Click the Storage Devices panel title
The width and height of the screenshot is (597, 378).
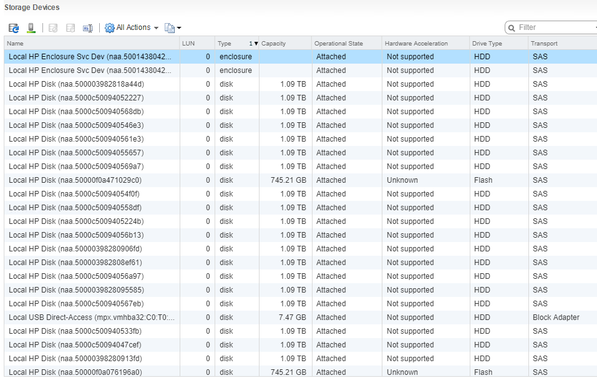click(x=32, y=7)
